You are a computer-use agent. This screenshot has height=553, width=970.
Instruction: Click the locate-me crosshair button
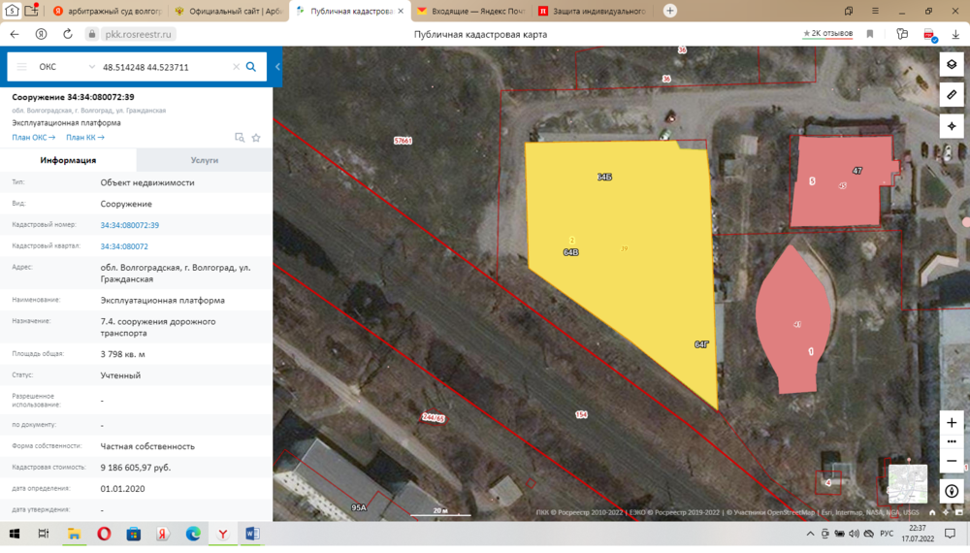click(x=952, y=127)
